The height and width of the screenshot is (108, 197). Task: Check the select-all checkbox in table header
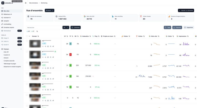27,36
